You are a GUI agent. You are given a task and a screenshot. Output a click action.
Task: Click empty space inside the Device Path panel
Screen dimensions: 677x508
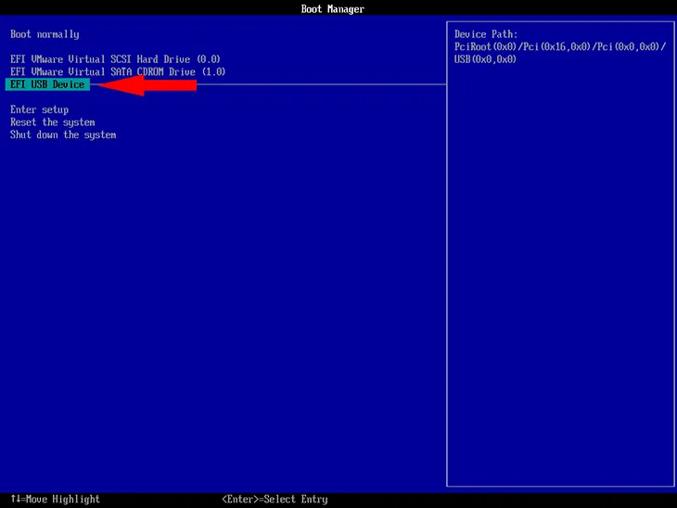coord(559,278)
